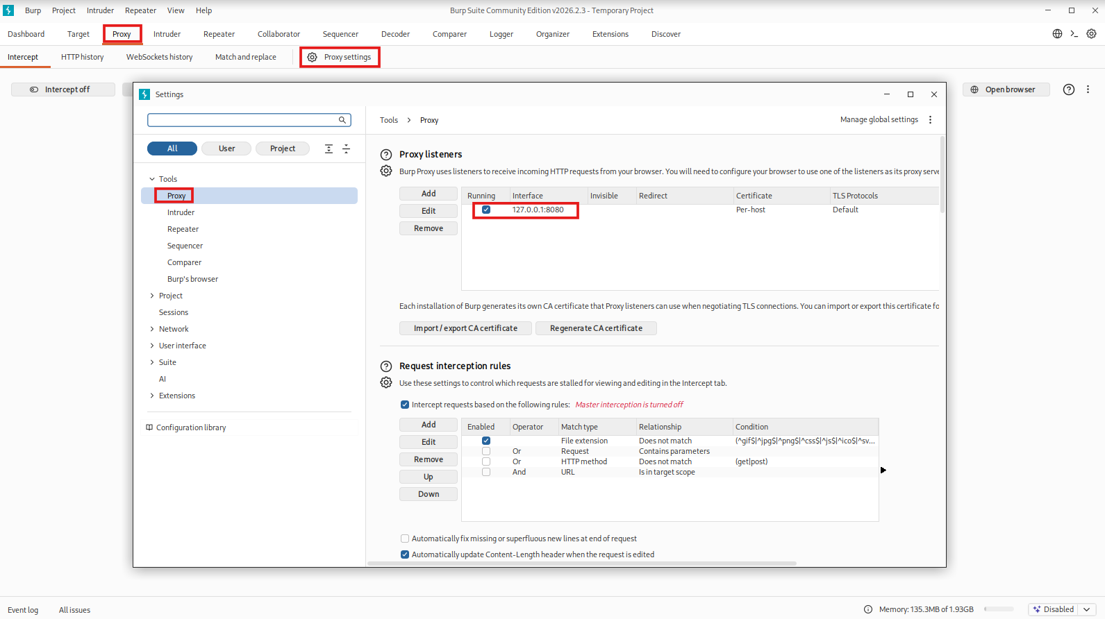Image resolution: width=1105 pixels, height=619 pixels.
Task: Click the memory info icon
Action: point(868,609)
